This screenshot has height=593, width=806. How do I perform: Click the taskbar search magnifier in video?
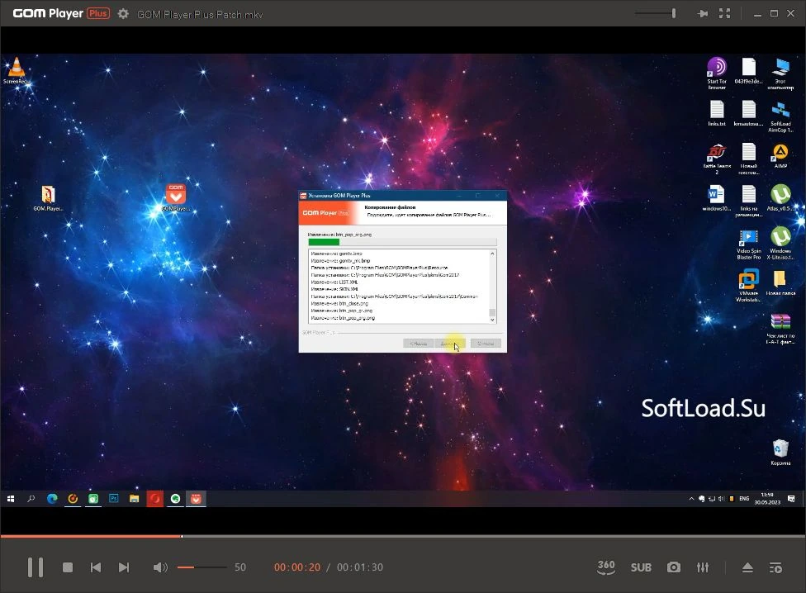(x=31, y=499)
